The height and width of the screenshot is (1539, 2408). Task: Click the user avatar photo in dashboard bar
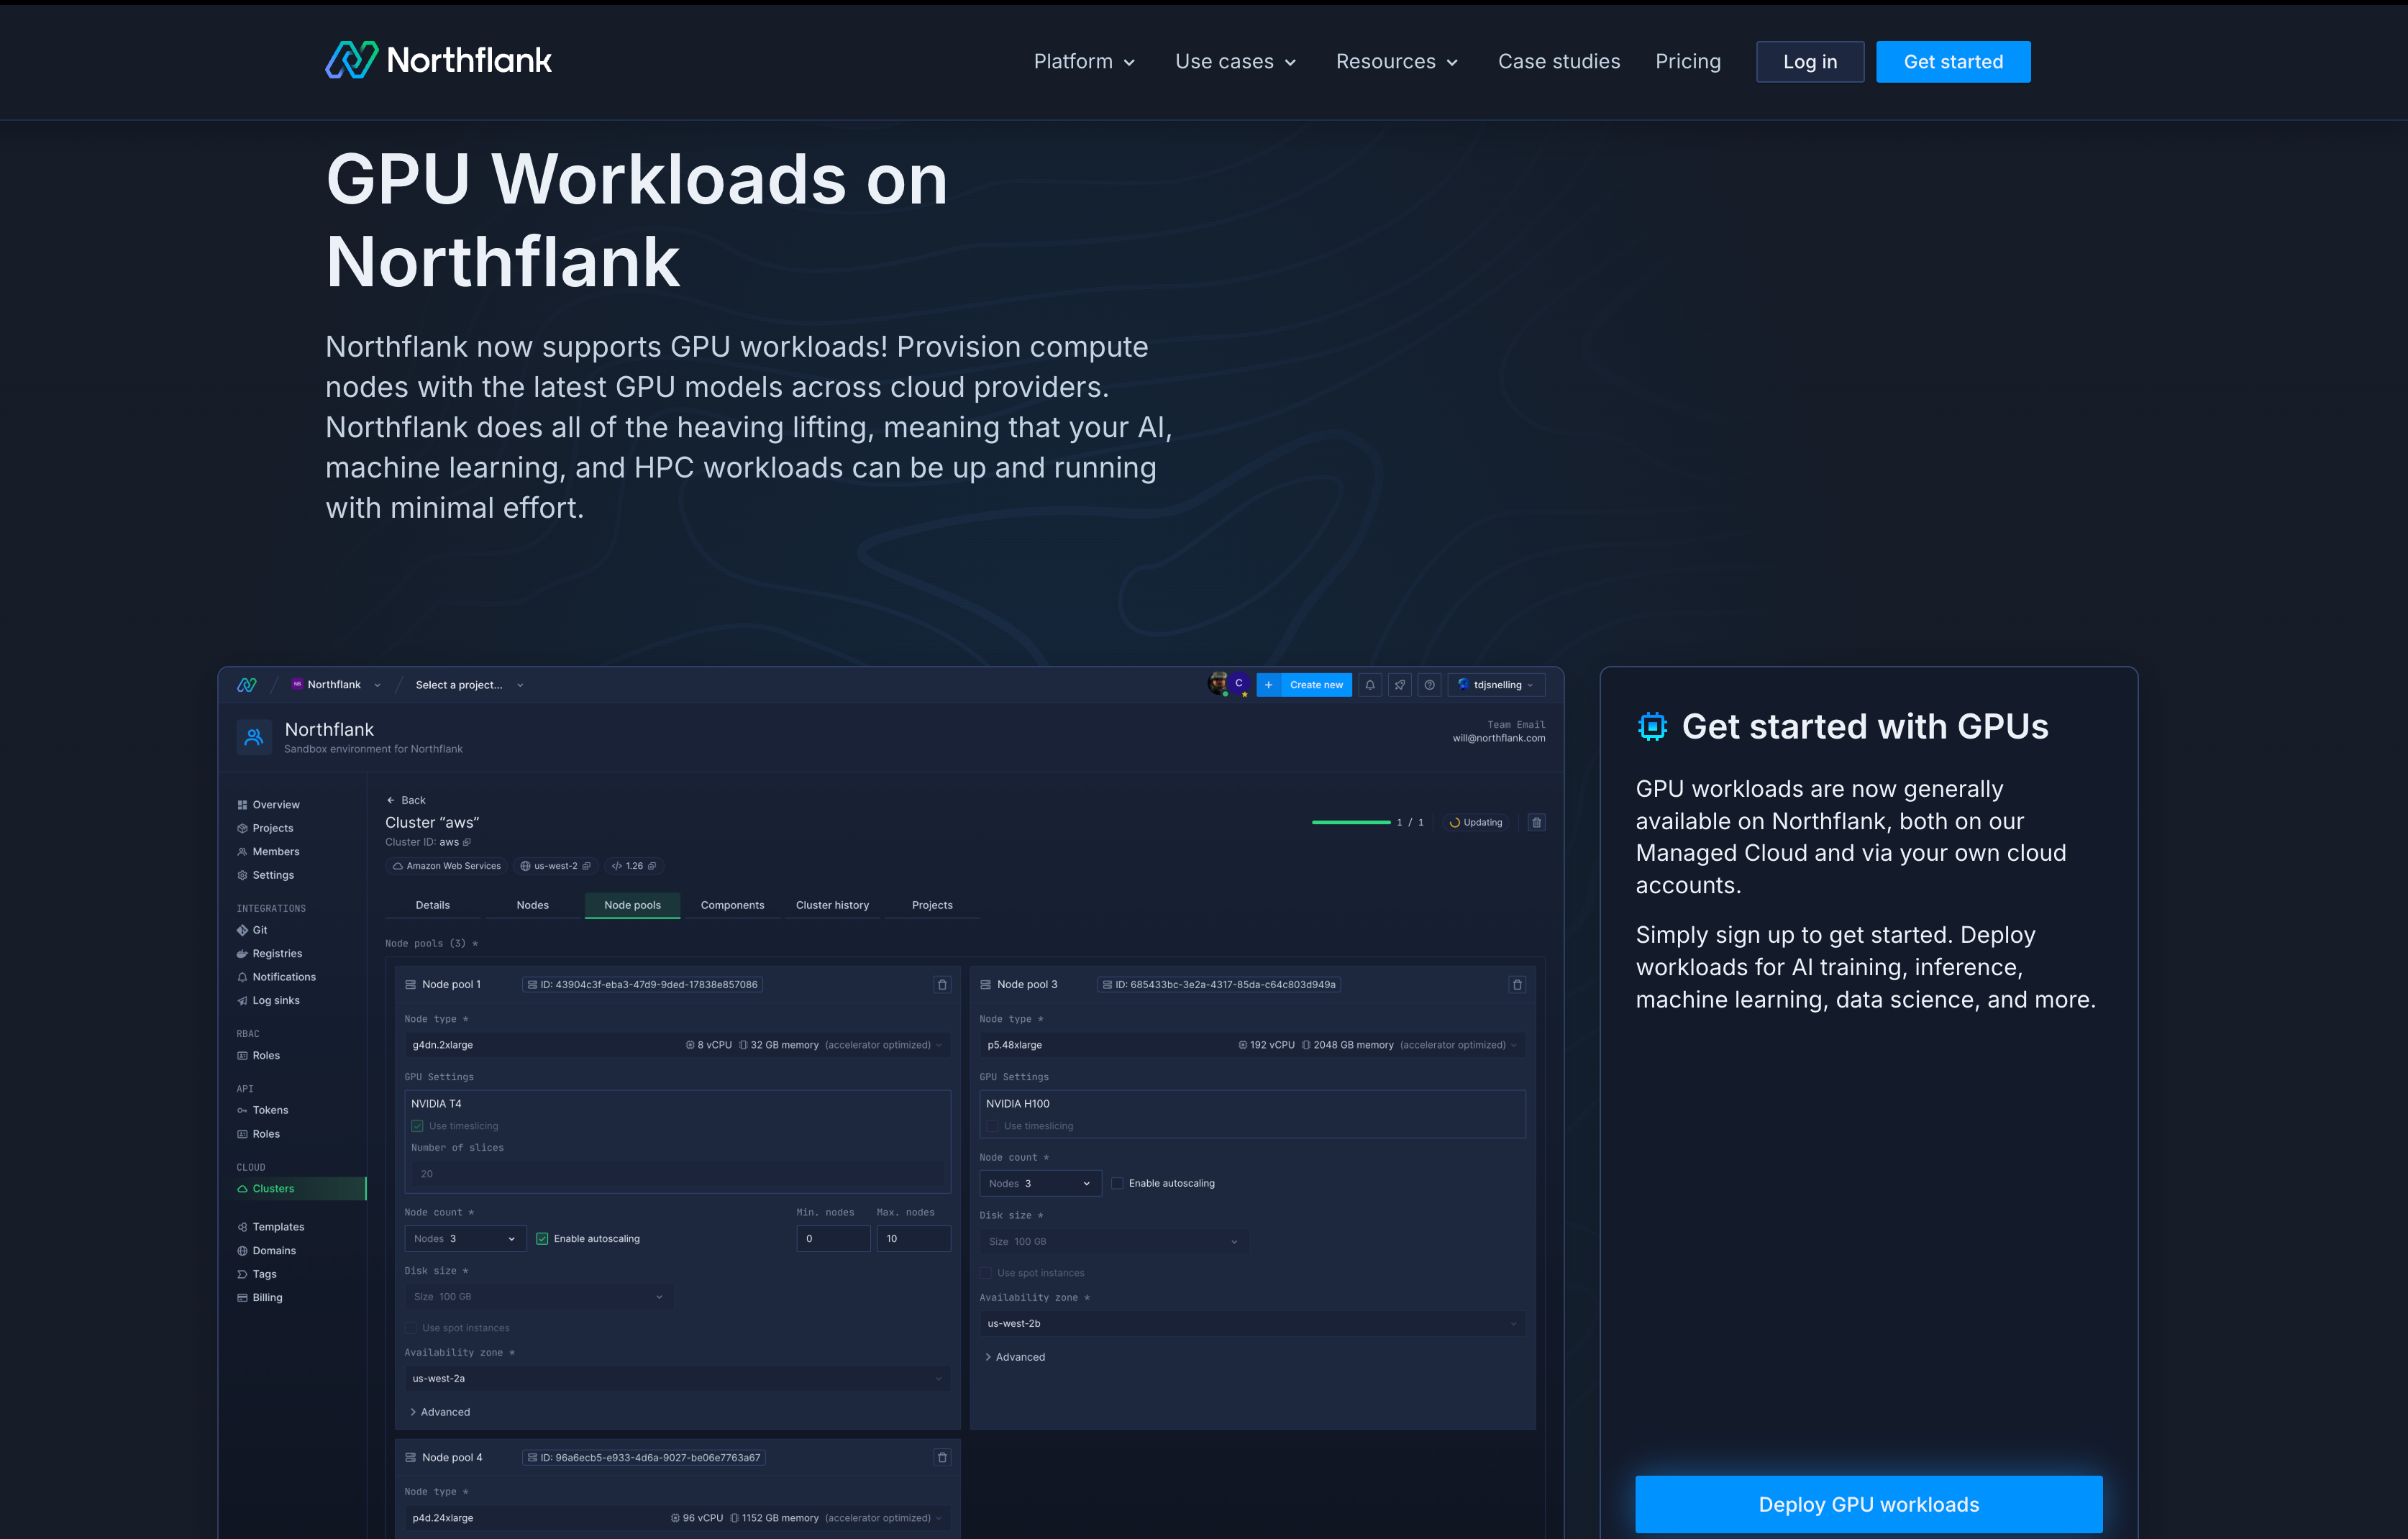pyautogui.click(x=1217, y=684)
